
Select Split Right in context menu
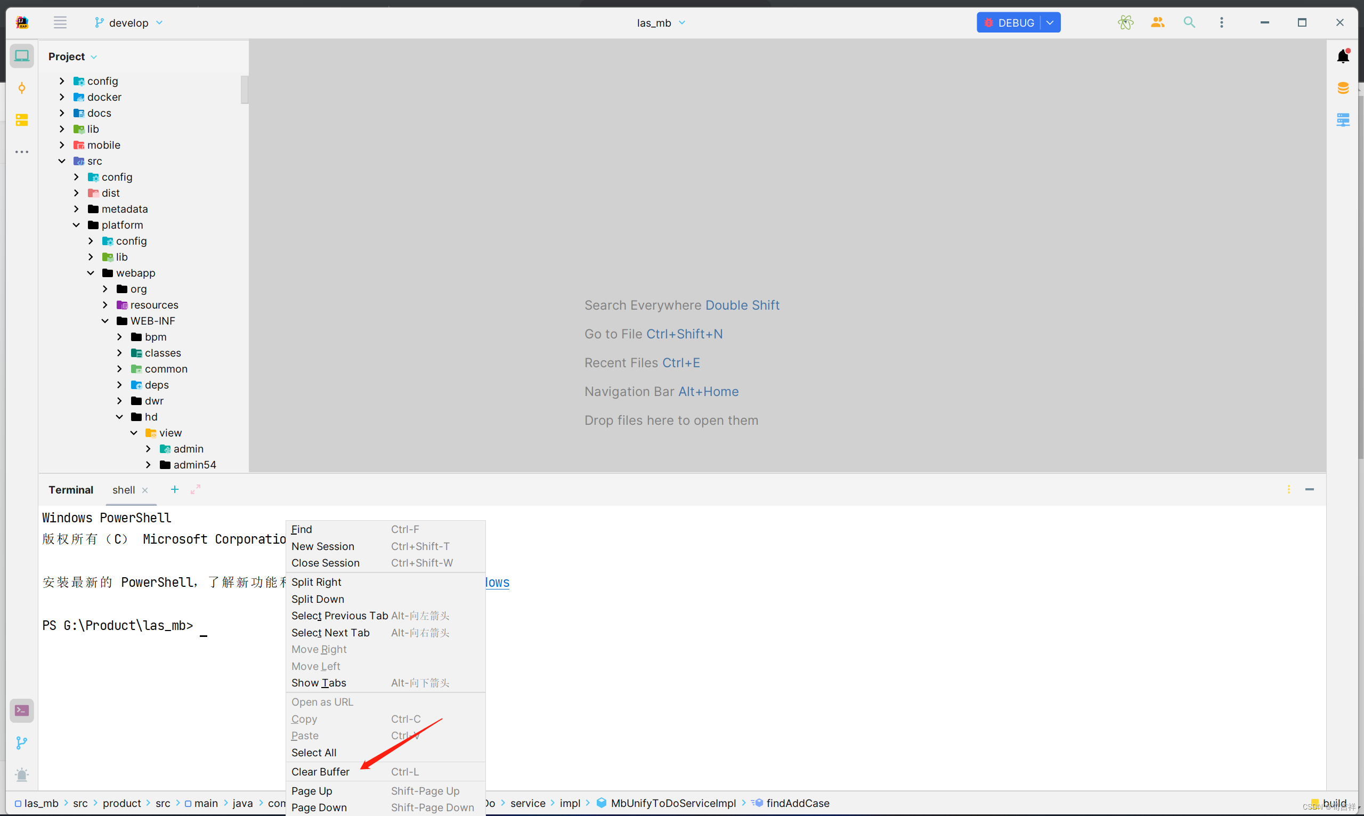(316, 582)
